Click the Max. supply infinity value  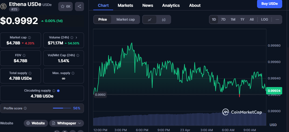(63, 78)
